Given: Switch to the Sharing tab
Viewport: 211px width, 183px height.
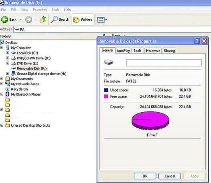Looking at the screenshot, I should (x=169, y=51).
